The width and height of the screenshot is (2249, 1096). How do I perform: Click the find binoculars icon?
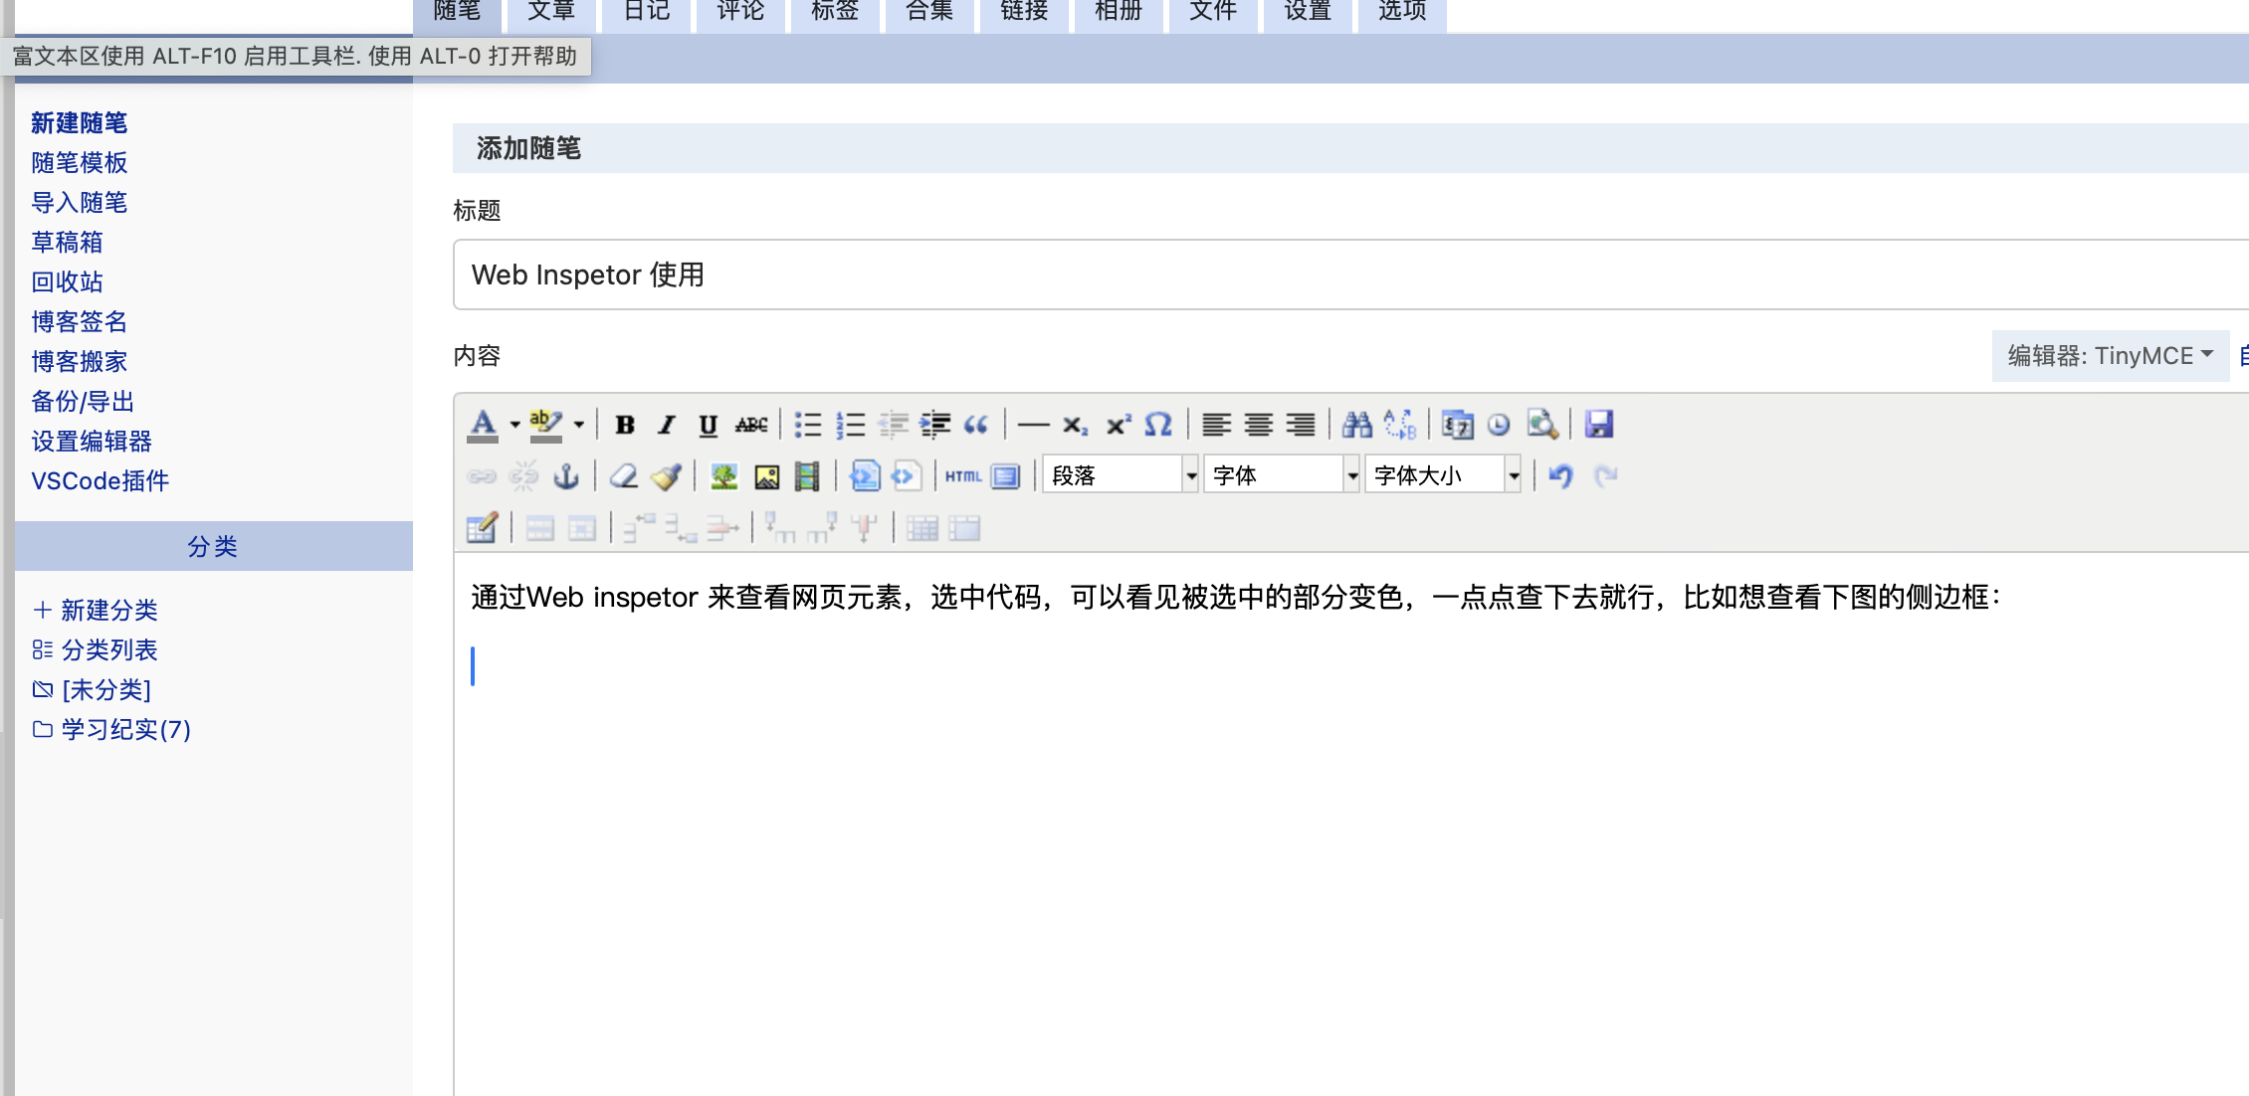click(1356, 425)
